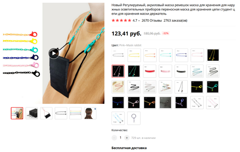Image resolution: width=240 pixels, height=152 pixels.
Task: Open the 2670 Отзывы reviews link
Action: click(151, 20)
